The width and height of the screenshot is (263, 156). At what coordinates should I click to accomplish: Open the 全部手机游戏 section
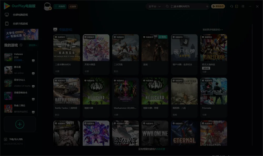(x=20, y=23)
